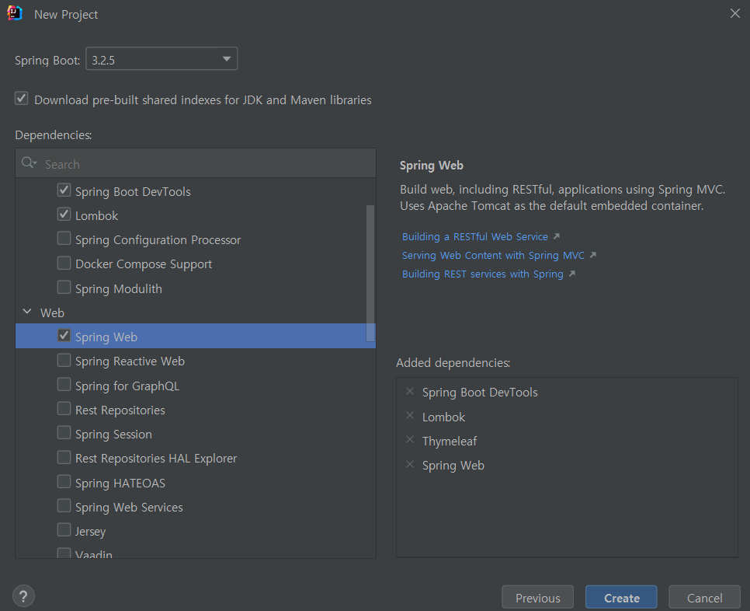Click the search magnifier icon in dependencies

[x=29, y=163]
